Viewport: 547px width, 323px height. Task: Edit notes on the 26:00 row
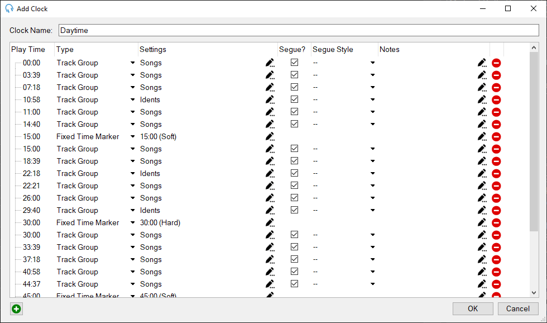click(482, 198)
